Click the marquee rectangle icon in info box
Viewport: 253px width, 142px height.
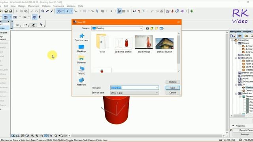[25, 25]
